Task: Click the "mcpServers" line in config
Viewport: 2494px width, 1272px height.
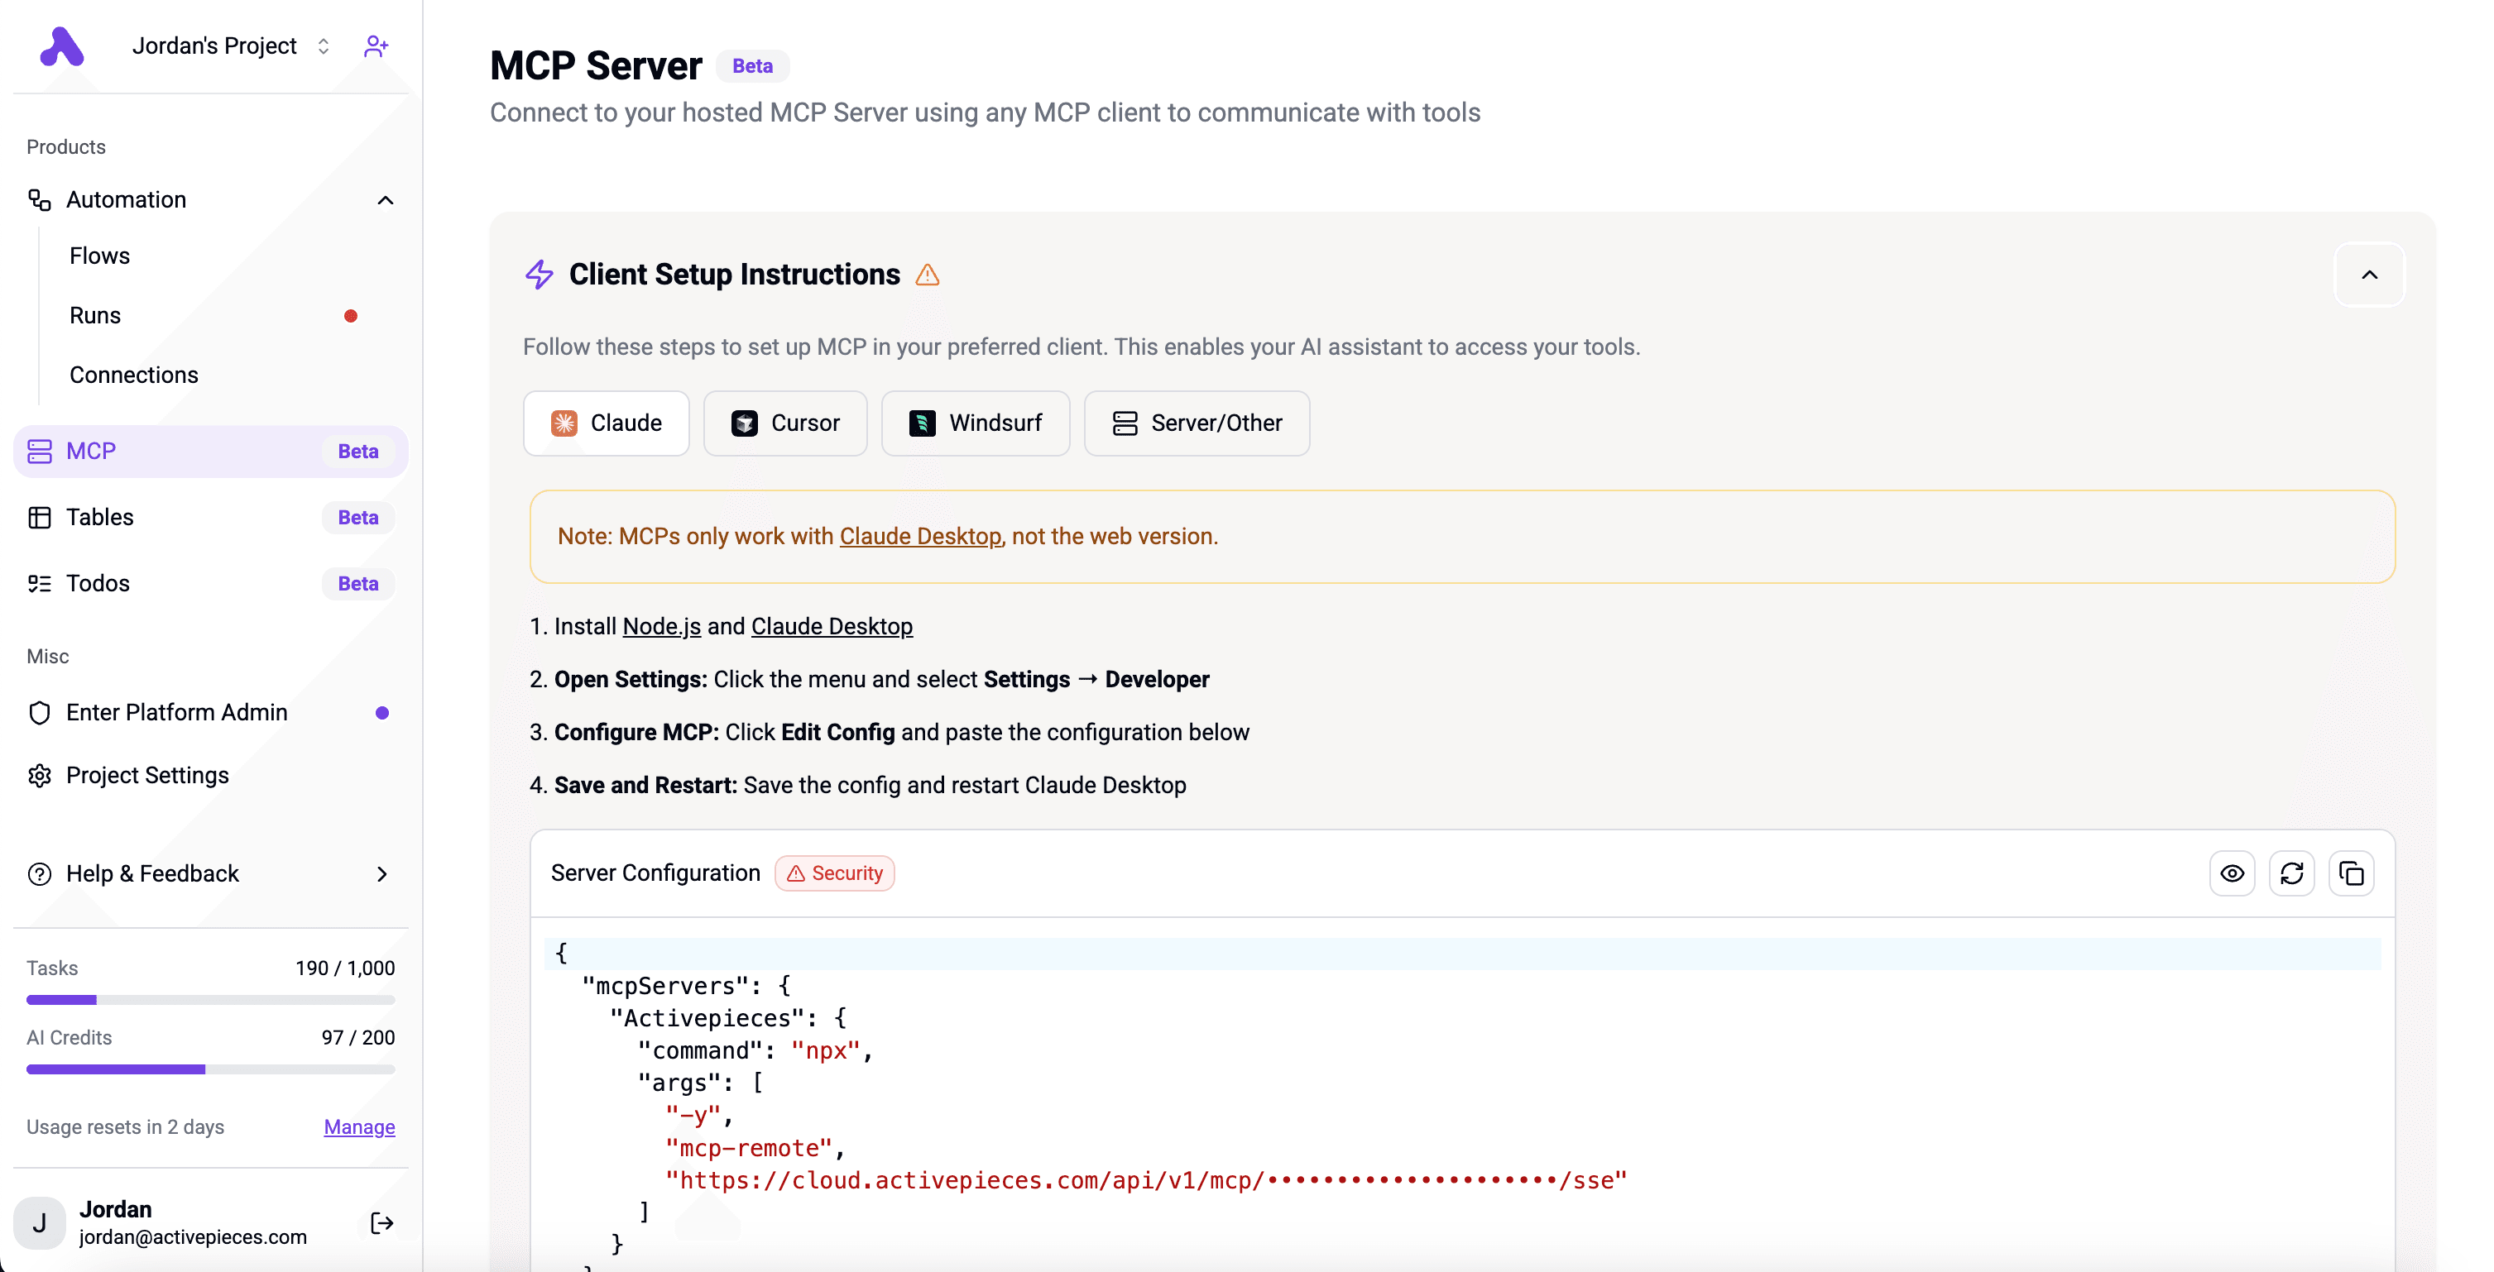Action: point(685,986)
